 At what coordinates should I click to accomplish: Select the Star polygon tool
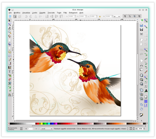tap(10, 52)
